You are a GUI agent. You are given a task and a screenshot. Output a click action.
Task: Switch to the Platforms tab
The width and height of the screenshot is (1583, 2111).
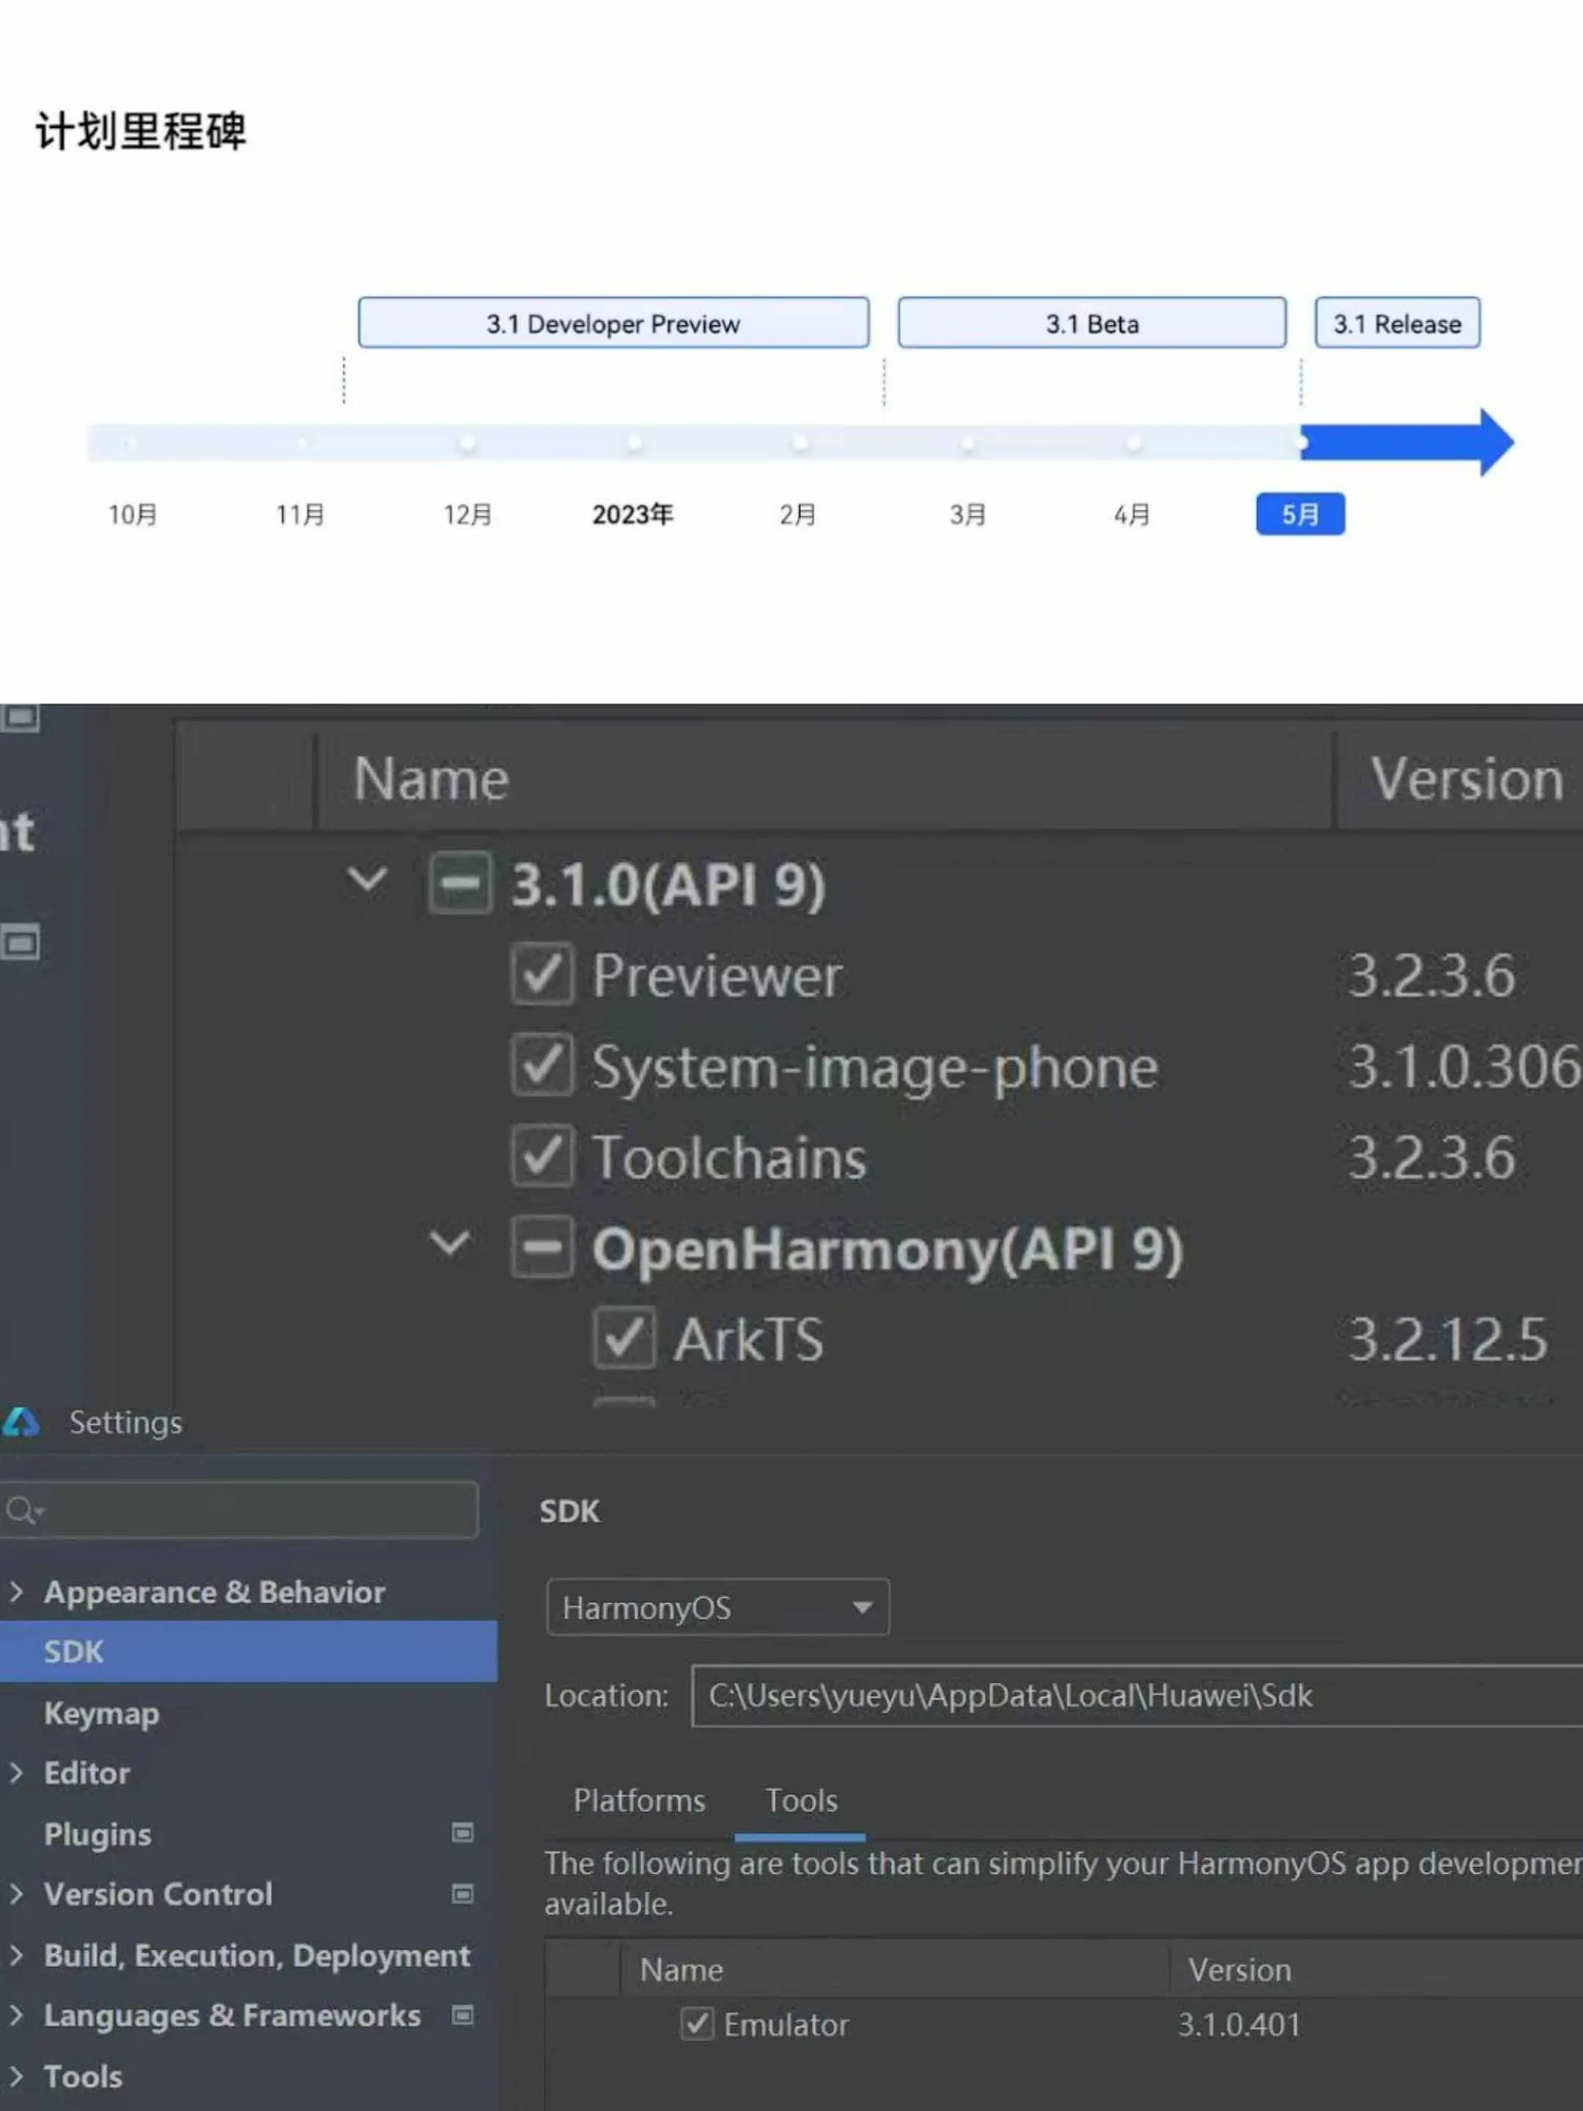(638, 1800)
